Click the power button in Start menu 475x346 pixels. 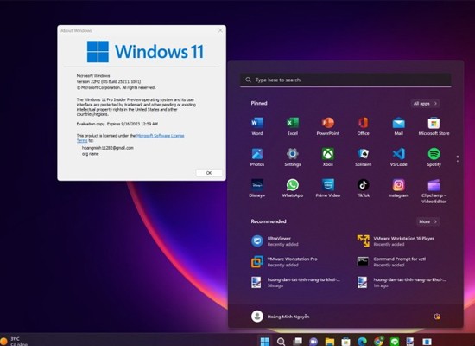(x=437, y=317)
